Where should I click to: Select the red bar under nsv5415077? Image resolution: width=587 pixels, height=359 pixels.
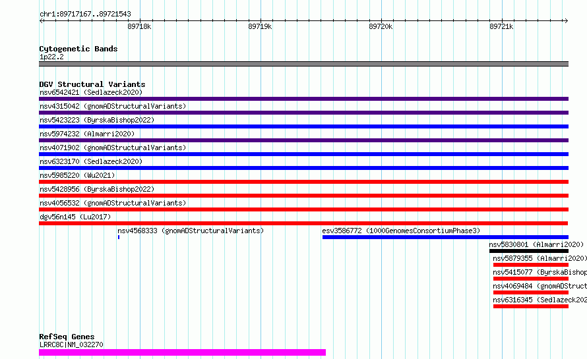pyautogui.click(x=531, y=279)
